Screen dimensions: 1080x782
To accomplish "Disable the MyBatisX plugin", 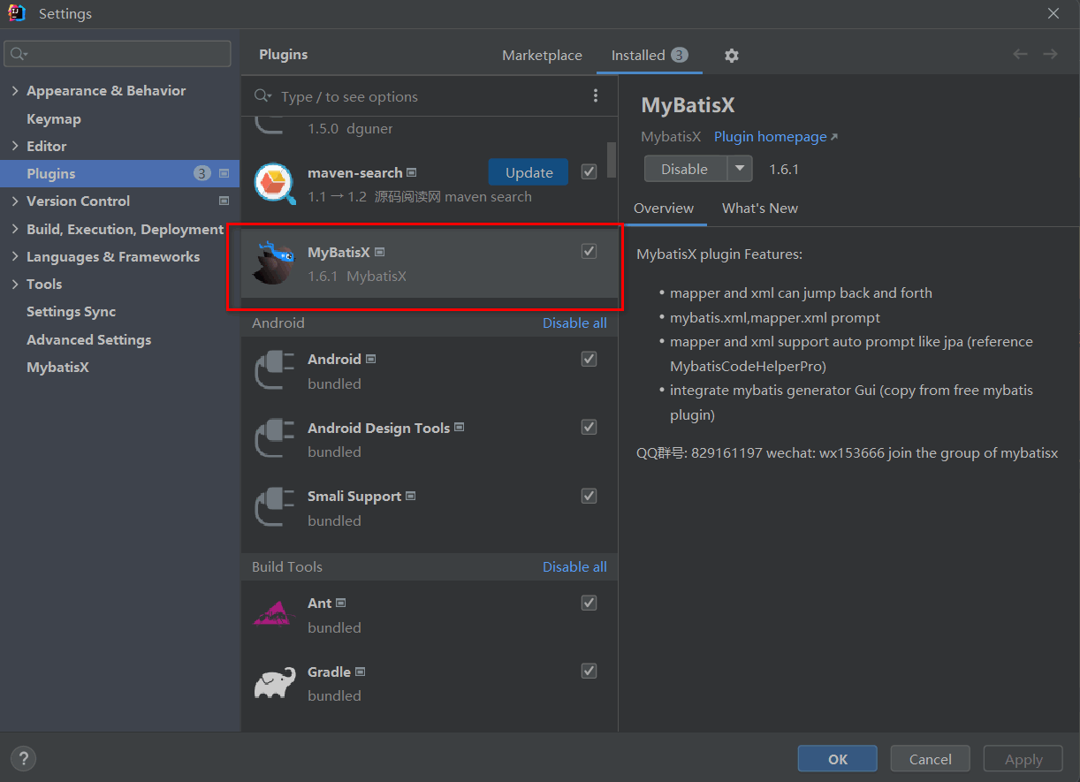I will (x=686, y=169).
